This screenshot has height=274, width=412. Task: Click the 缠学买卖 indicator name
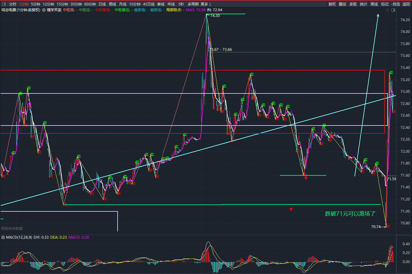[54, 10]
